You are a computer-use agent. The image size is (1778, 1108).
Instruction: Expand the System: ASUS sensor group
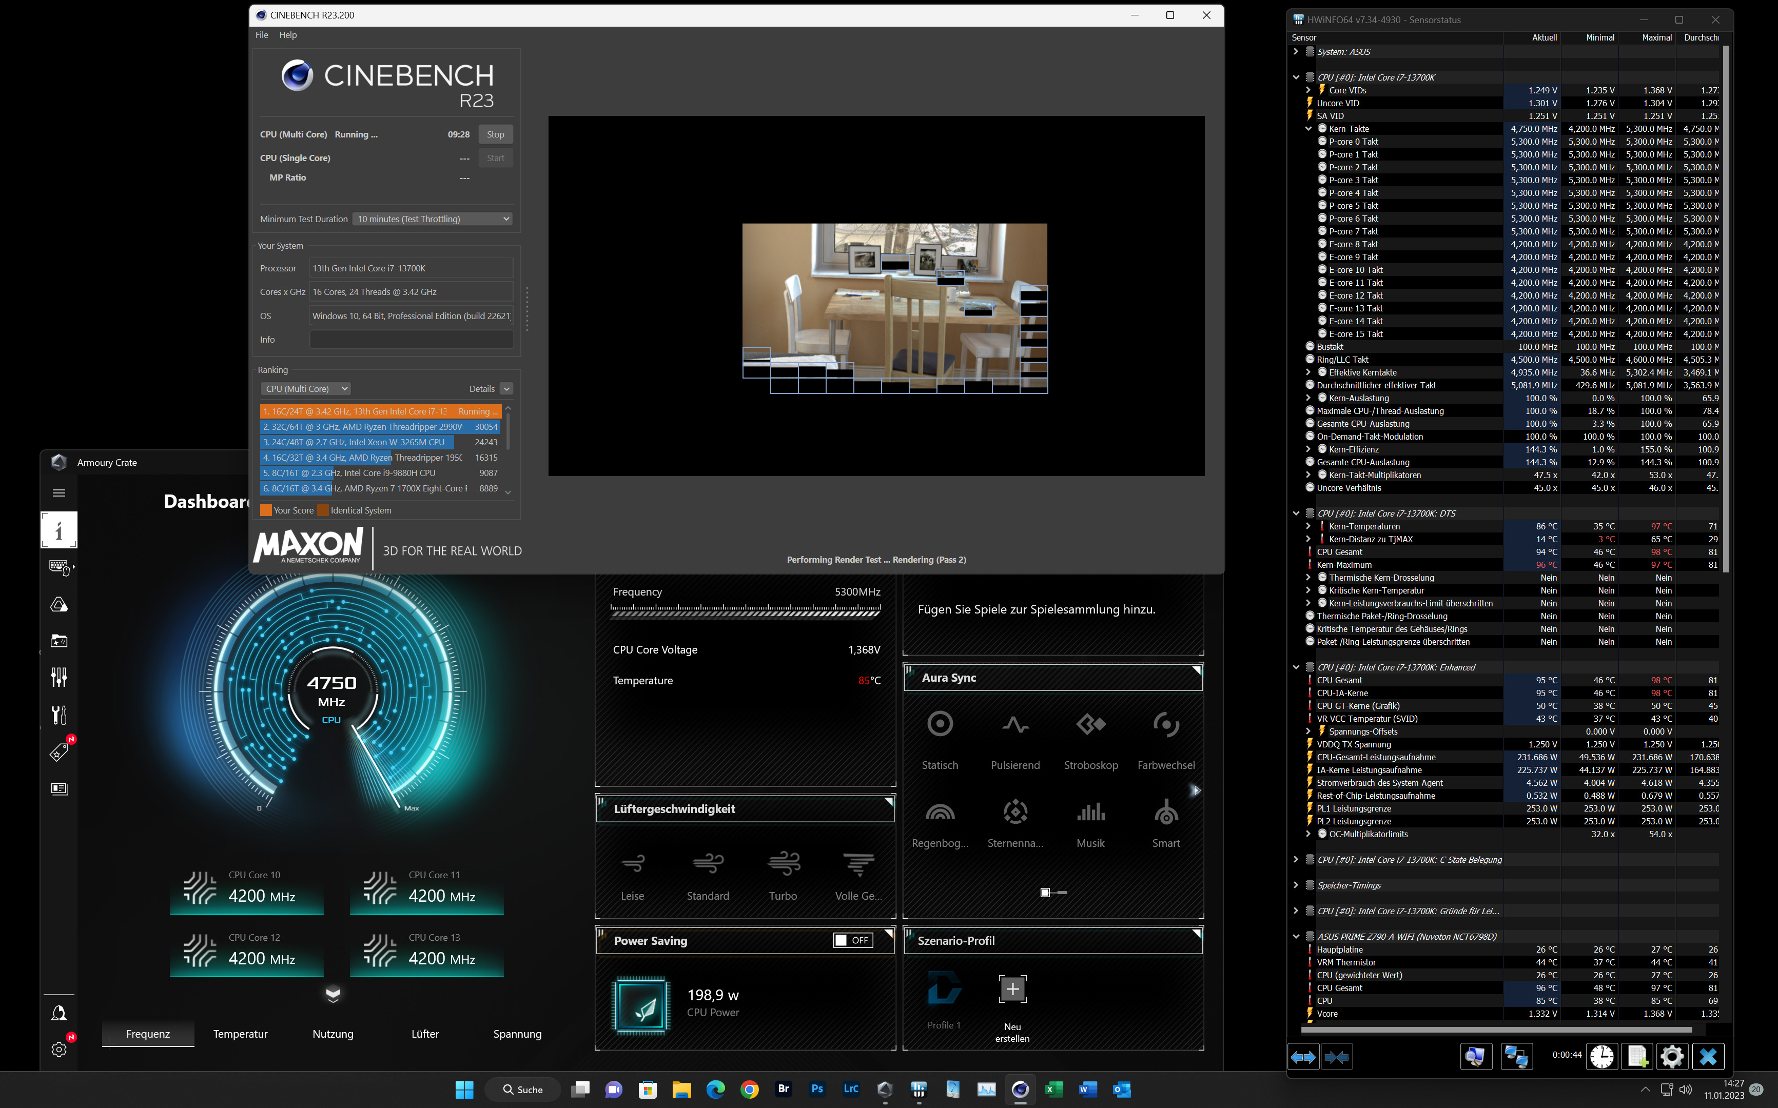[1296, 52]
